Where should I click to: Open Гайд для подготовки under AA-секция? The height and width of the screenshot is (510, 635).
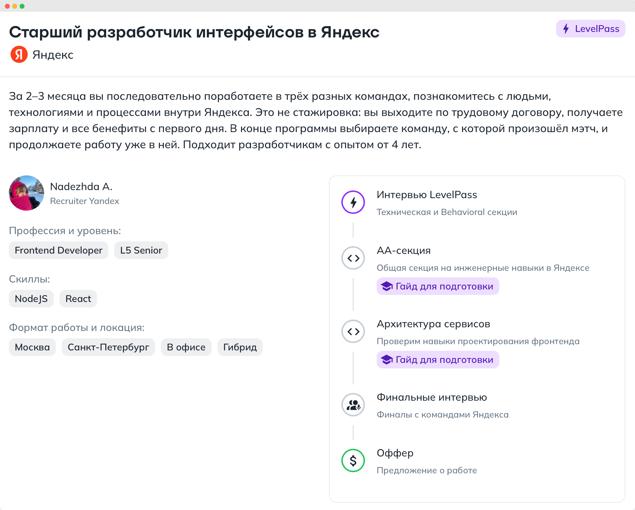pyautogui.click(x=438, y=286)
